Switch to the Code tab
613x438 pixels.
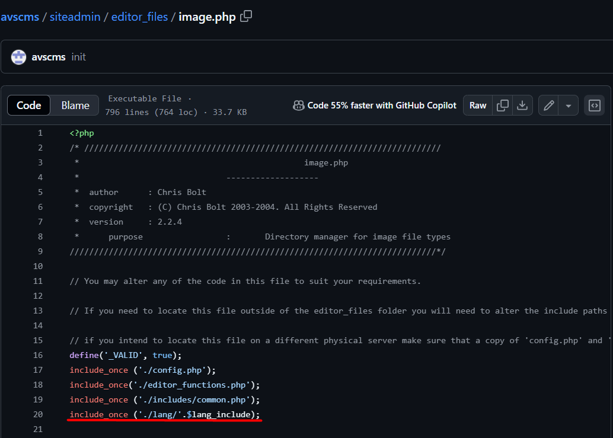[x=28, y=105]
